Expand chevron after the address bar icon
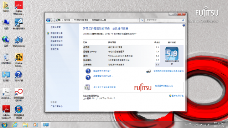 (62, 20)
